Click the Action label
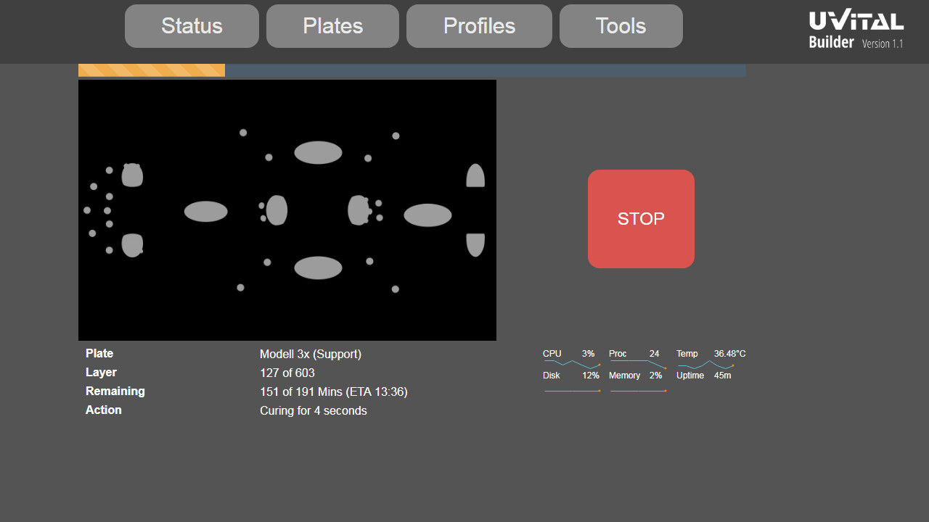 pos(104,410)
